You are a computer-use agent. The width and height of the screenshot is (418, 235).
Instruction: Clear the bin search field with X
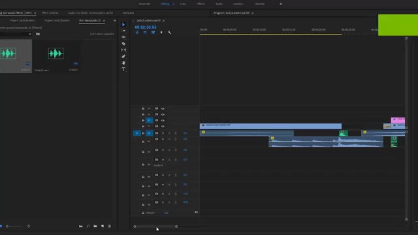click(29, 34)
